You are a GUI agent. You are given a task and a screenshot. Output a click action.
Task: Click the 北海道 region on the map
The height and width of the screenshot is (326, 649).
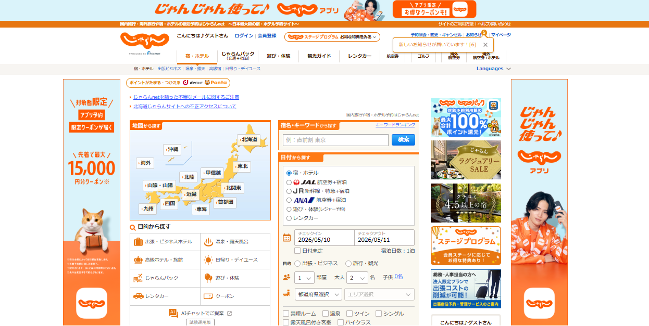[x=248, y=139]
